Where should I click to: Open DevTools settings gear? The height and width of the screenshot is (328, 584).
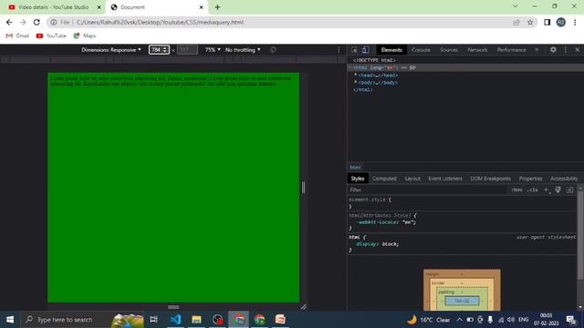(553, 49)
